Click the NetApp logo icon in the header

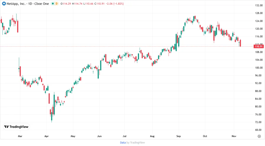coord(4,4)
